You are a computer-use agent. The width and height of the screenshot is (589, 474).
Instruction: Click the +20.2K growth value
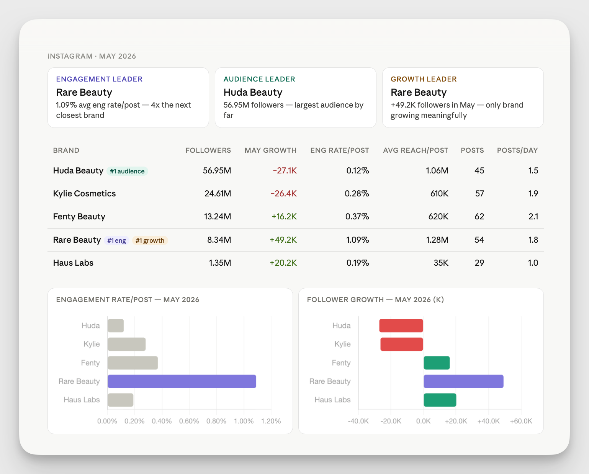283,263
